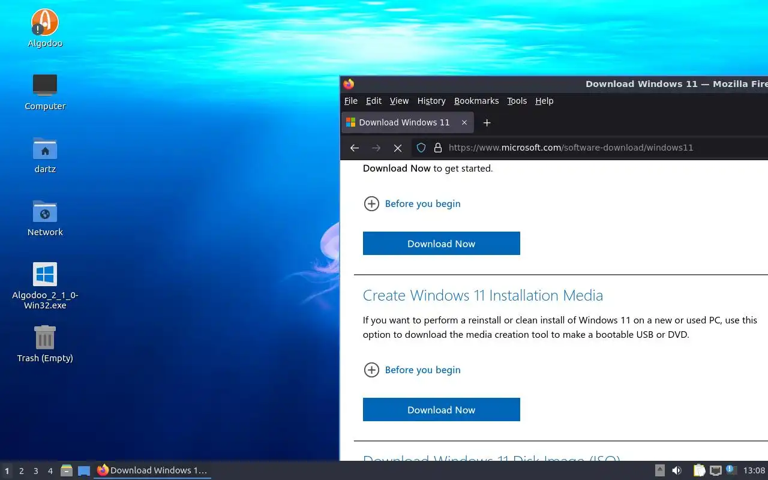Click the update notification tray icon
This screenshot has height=480, width=768.
pyautogui.click(x=730, y=470)
